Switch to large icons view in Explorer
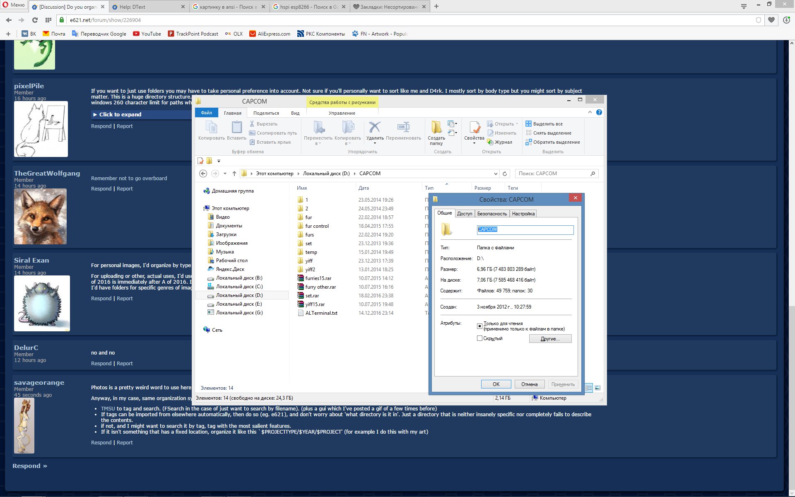Image resolution: width=795 pixels, height=497 pixels. (x=597, y=388)
